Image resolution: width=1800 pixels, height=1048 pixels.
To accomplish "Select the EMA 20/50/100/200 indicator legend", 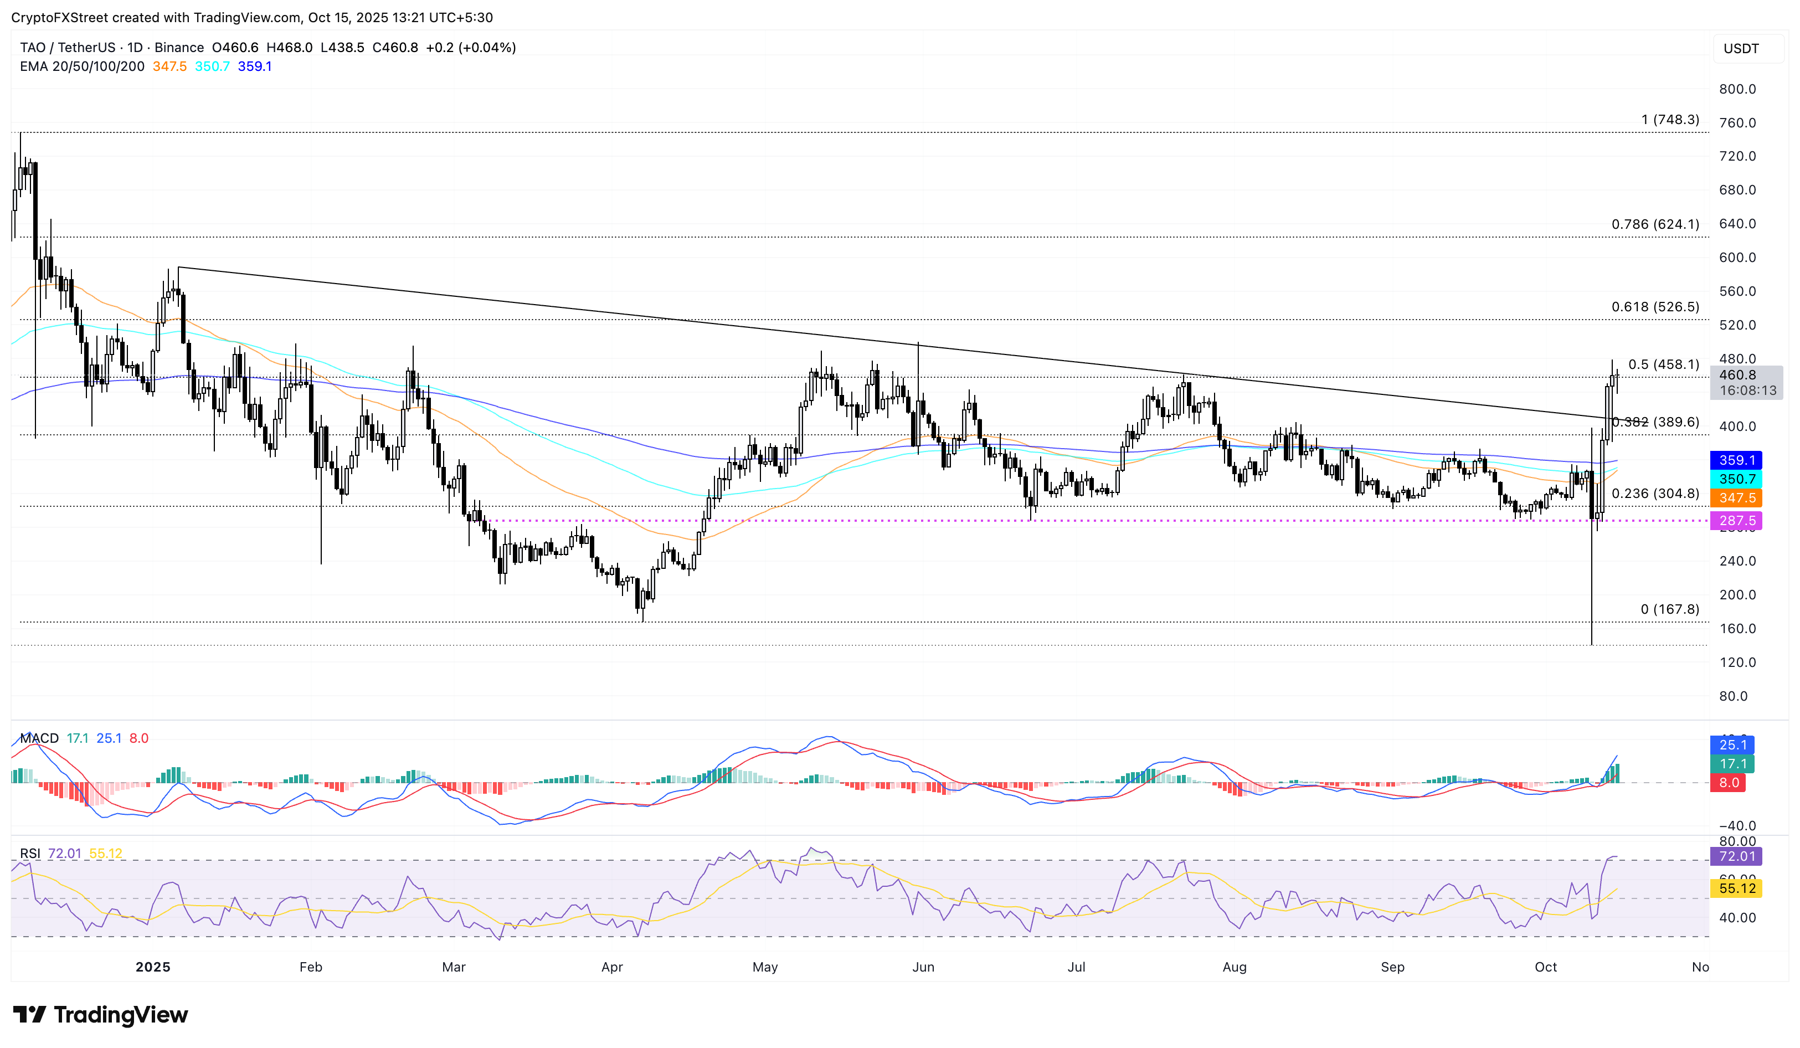I will [x=82, y=66].
